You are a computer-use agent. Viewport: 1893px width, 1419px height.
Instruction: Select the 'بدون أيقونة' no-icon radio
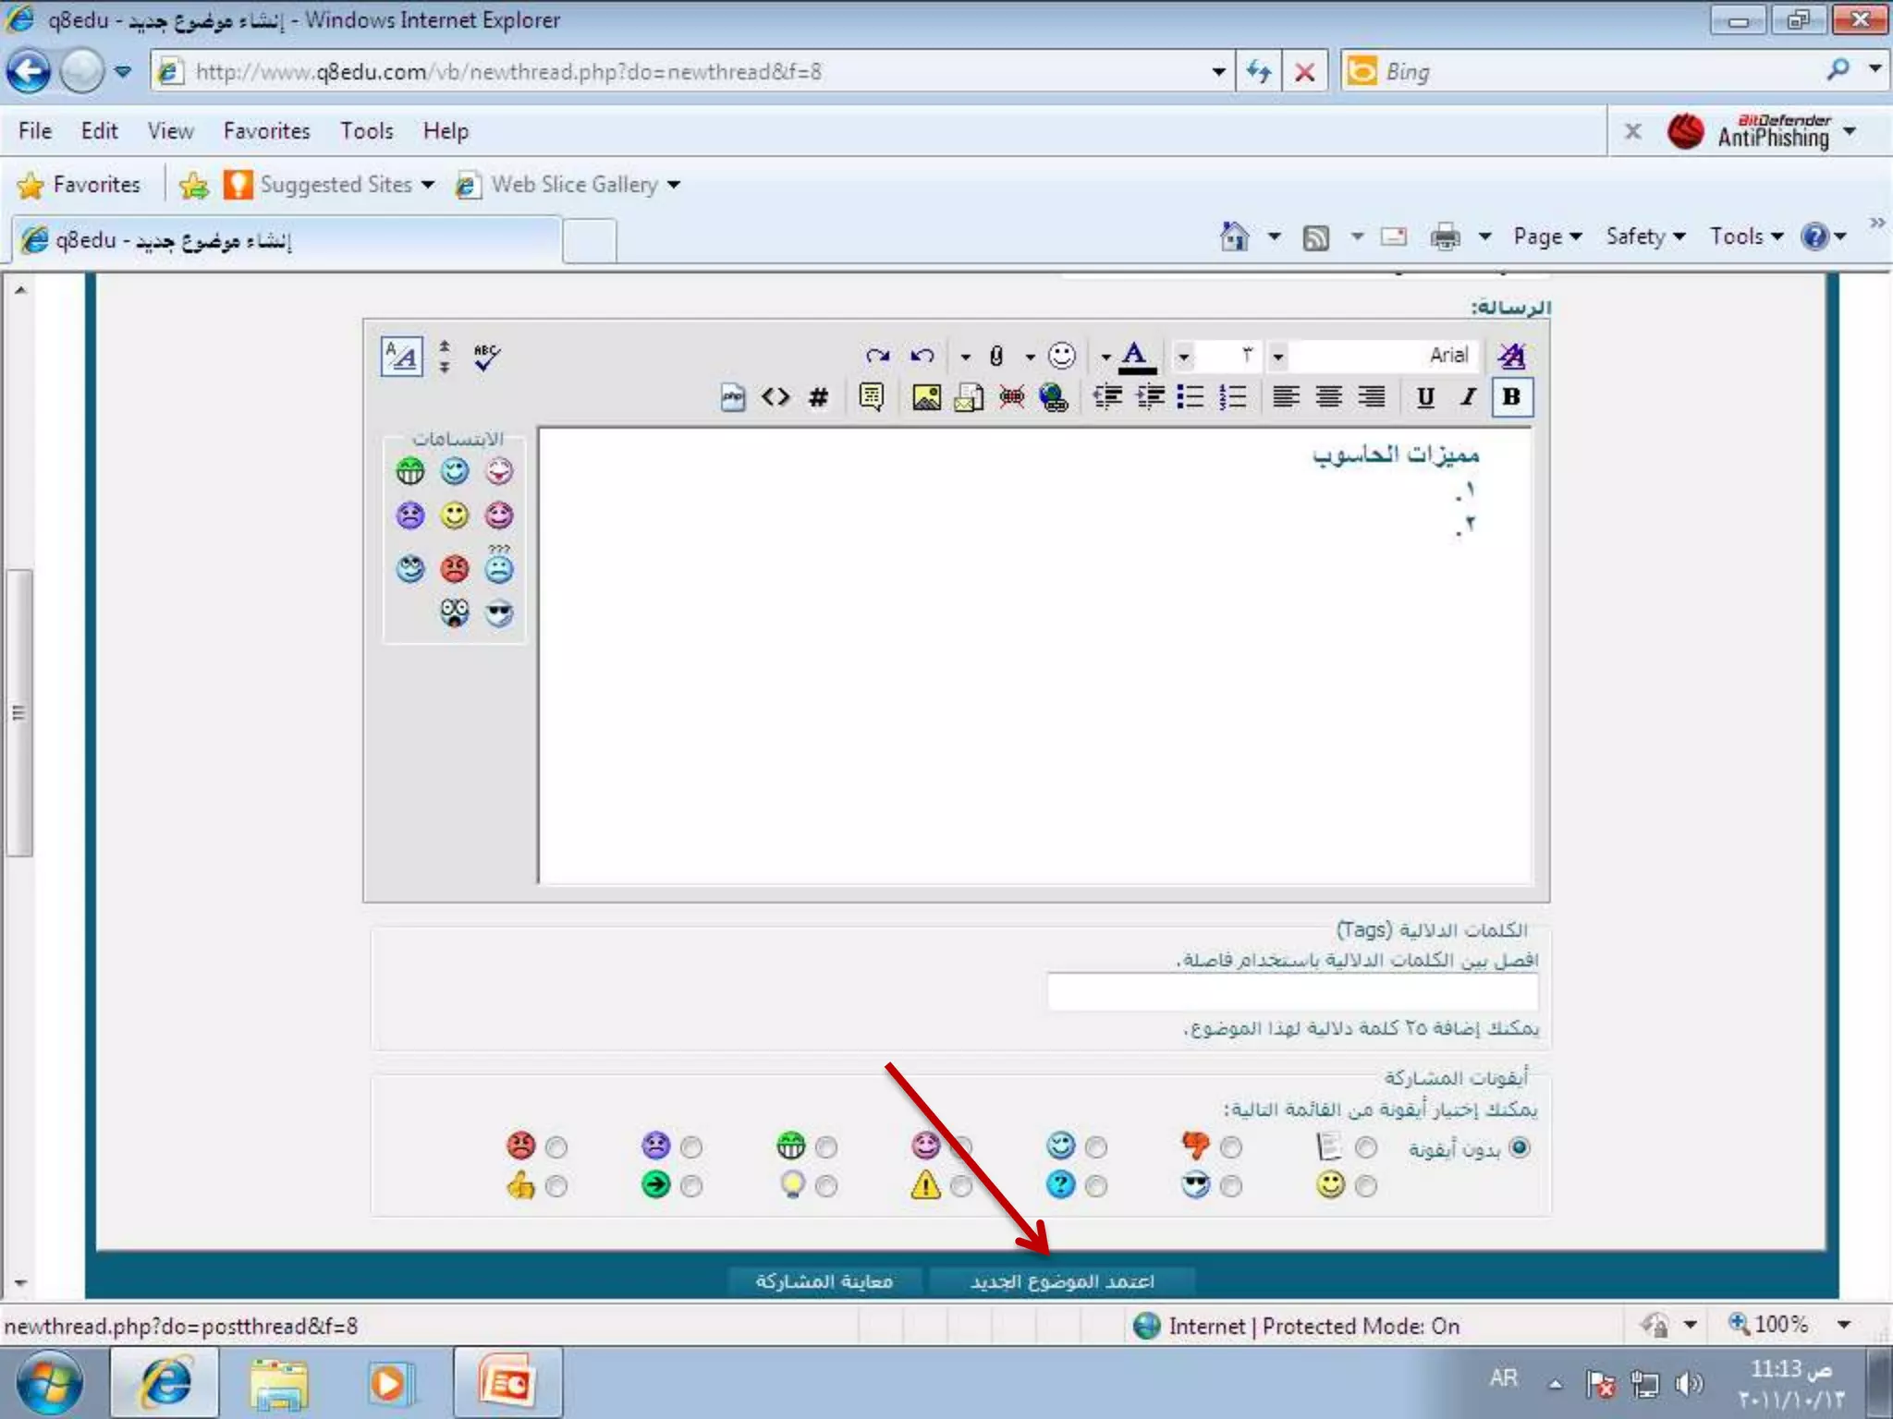(x=1520, y=1147)
